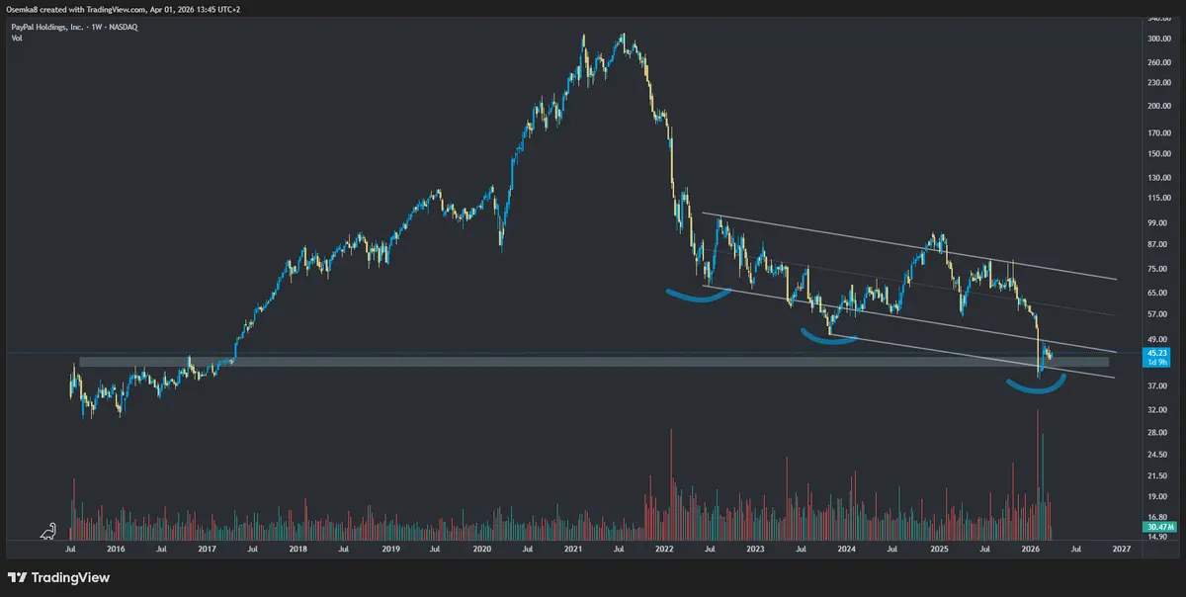
Task: Select the gray horizontal support zone rectangle
Action: (x=593, y=363)
